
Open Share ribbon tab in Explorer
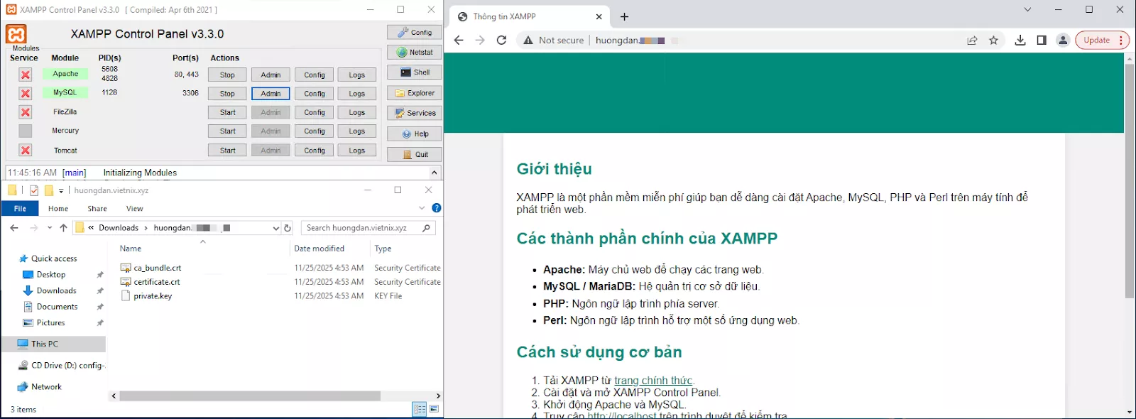coord(97,208)
